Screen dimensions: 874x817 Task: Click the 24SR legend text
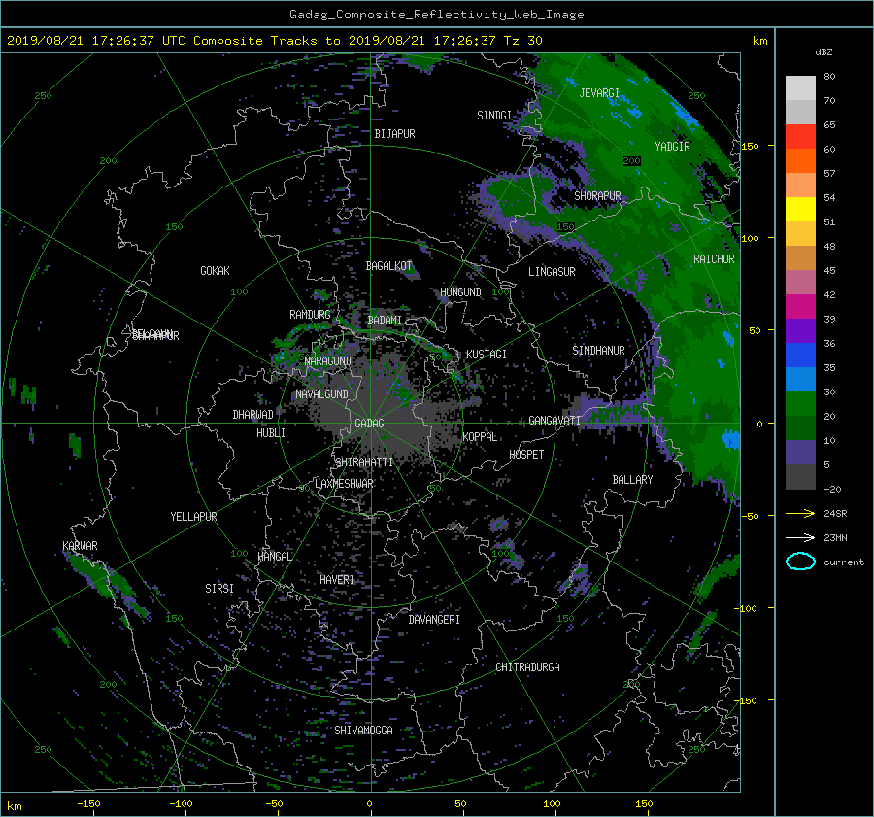[x=835, y=514]
